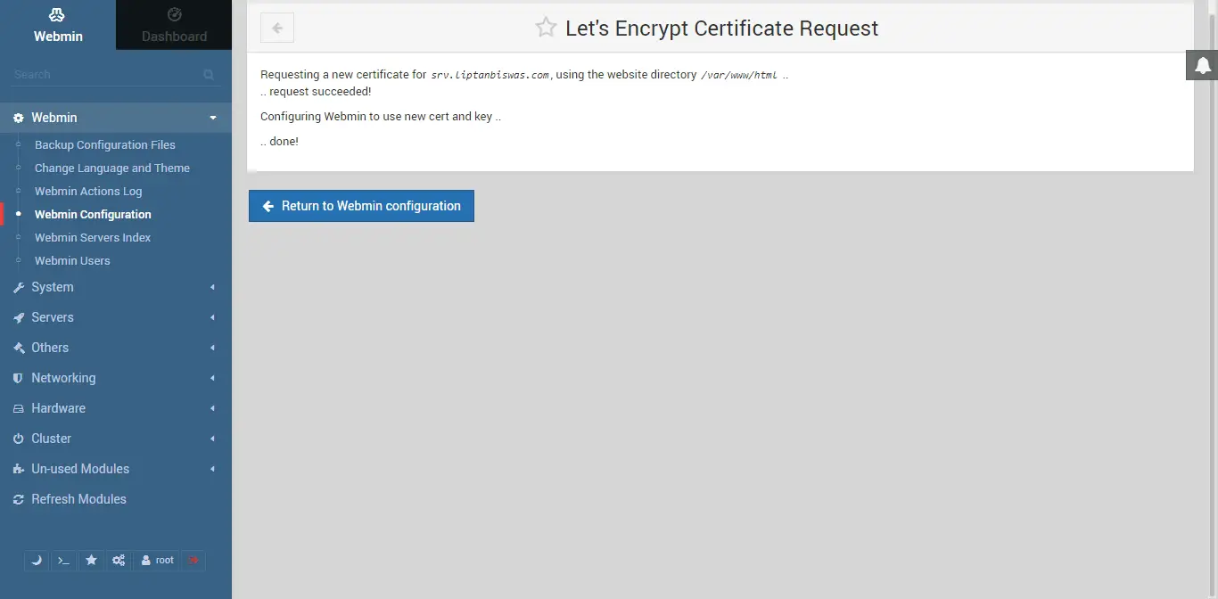The image size is (1218, 599).
Task: Expand the Networking category arrow
Action: [x=212, y=378]
